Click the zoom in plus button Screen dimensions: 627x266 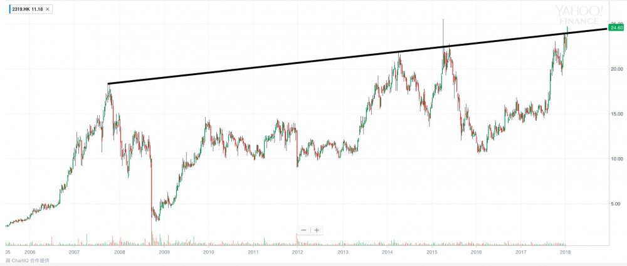[317, 230]
